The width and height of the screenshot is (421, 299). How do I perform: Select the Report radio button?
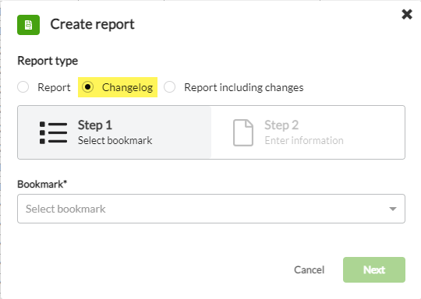[x=23, y=87]
